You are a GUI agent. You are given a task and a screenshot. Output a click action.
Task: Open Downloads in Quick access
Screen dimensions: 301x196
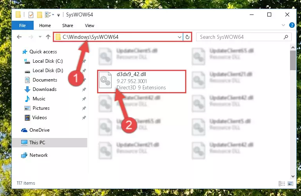45,89
